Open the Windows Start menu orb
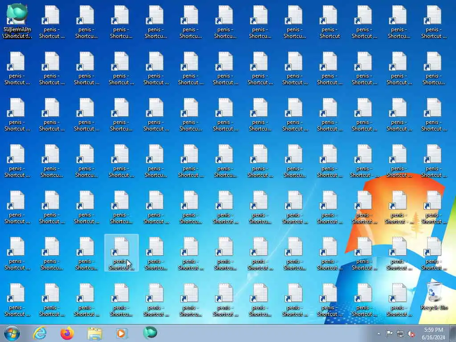Image resolution: width=456 pixels, height=342 pixels. [x=12, y=333]
